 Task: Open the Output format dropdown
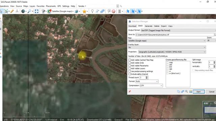(x=178, y=30)
